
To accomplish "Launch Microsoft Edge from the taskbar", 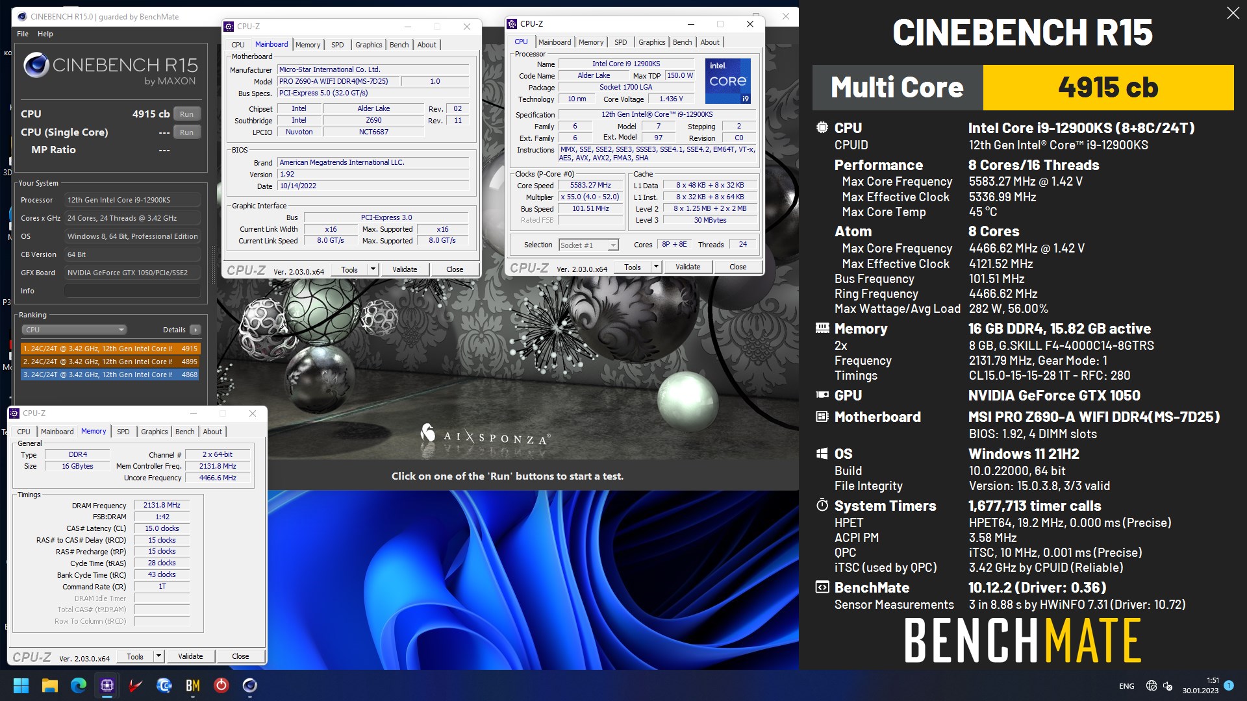I will tap(79, 685).
